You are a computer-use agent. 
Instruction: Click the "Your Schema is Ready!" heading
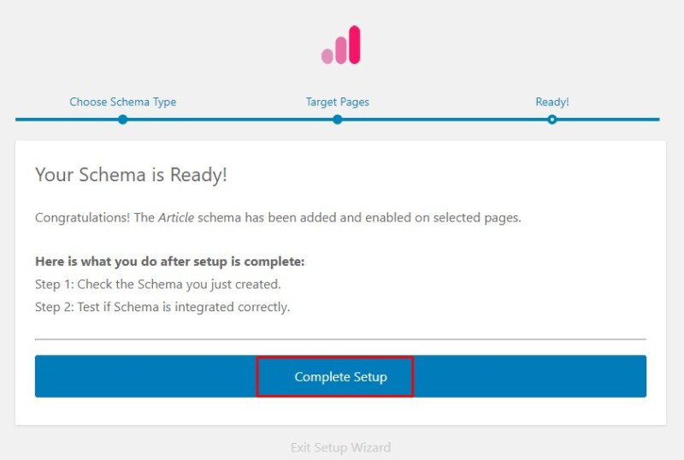131,175
